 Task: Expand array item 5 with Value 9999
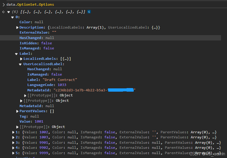13,153
